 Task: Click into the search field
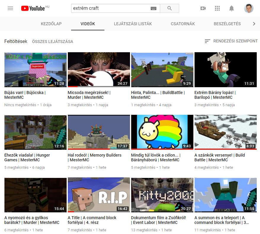point(111,8)
